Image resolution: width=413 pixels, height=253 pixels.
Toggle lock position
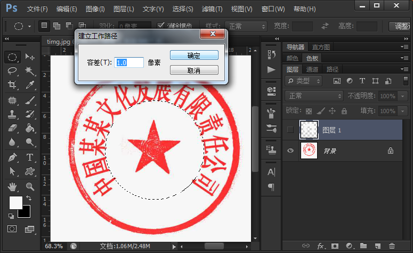pos(332,111)
